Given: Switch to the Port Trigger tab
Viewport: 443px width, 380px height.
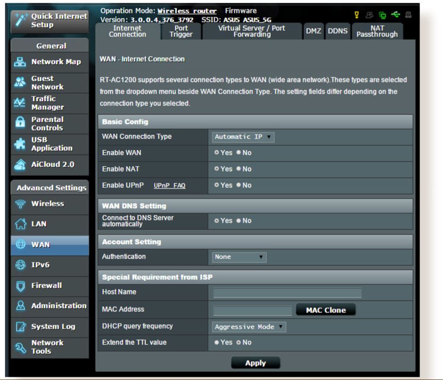Looking at the screenshot, I should click(x=181, y=31).
